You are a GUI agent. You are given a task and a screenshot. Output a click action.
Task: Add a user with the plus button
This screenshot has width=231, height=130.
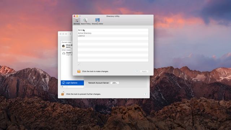(x=62, y=87)
